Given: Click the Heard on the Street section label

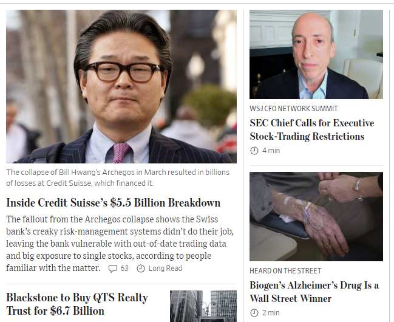Looking at the screenshot, I should point(285,271).
